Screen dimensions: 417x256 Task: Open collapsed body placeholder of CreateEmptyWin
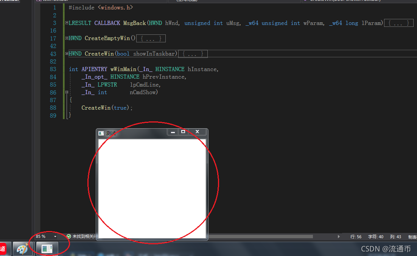pos(151,39)
